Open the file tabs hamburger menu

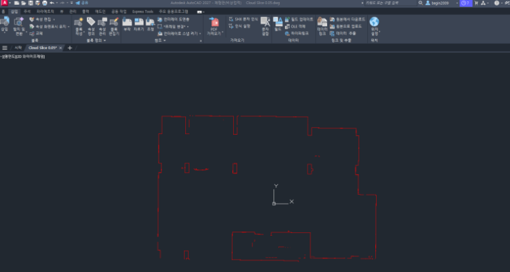click(5, 48)
